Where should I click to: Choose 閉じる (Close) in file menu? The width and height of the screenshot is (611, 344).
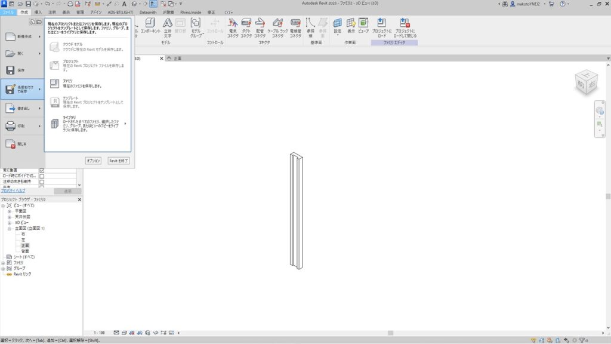tap(22, 144)
